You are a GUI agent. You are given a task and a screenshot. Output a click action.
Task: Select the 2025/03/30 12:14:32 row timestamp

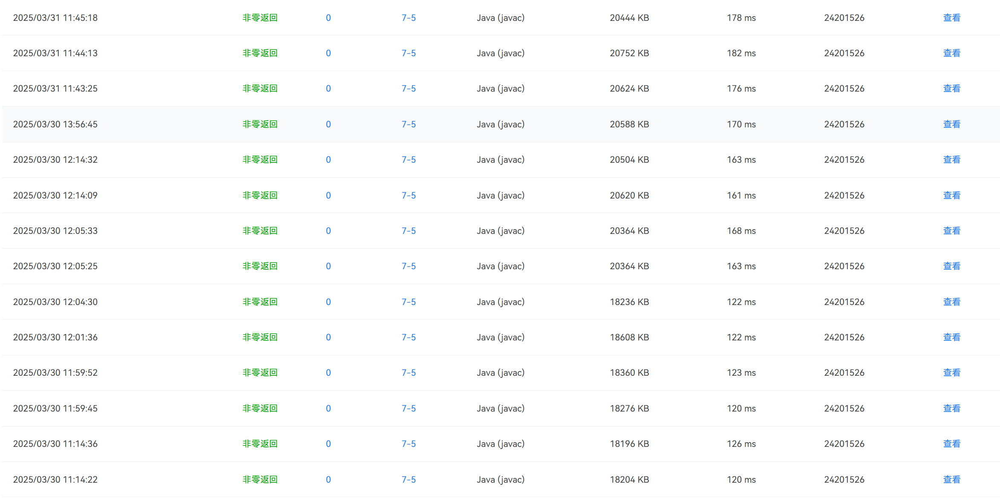point(55,160)
